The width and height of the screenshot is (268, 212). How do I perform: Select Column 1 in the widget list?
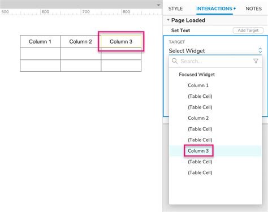[x=198, y=85]
